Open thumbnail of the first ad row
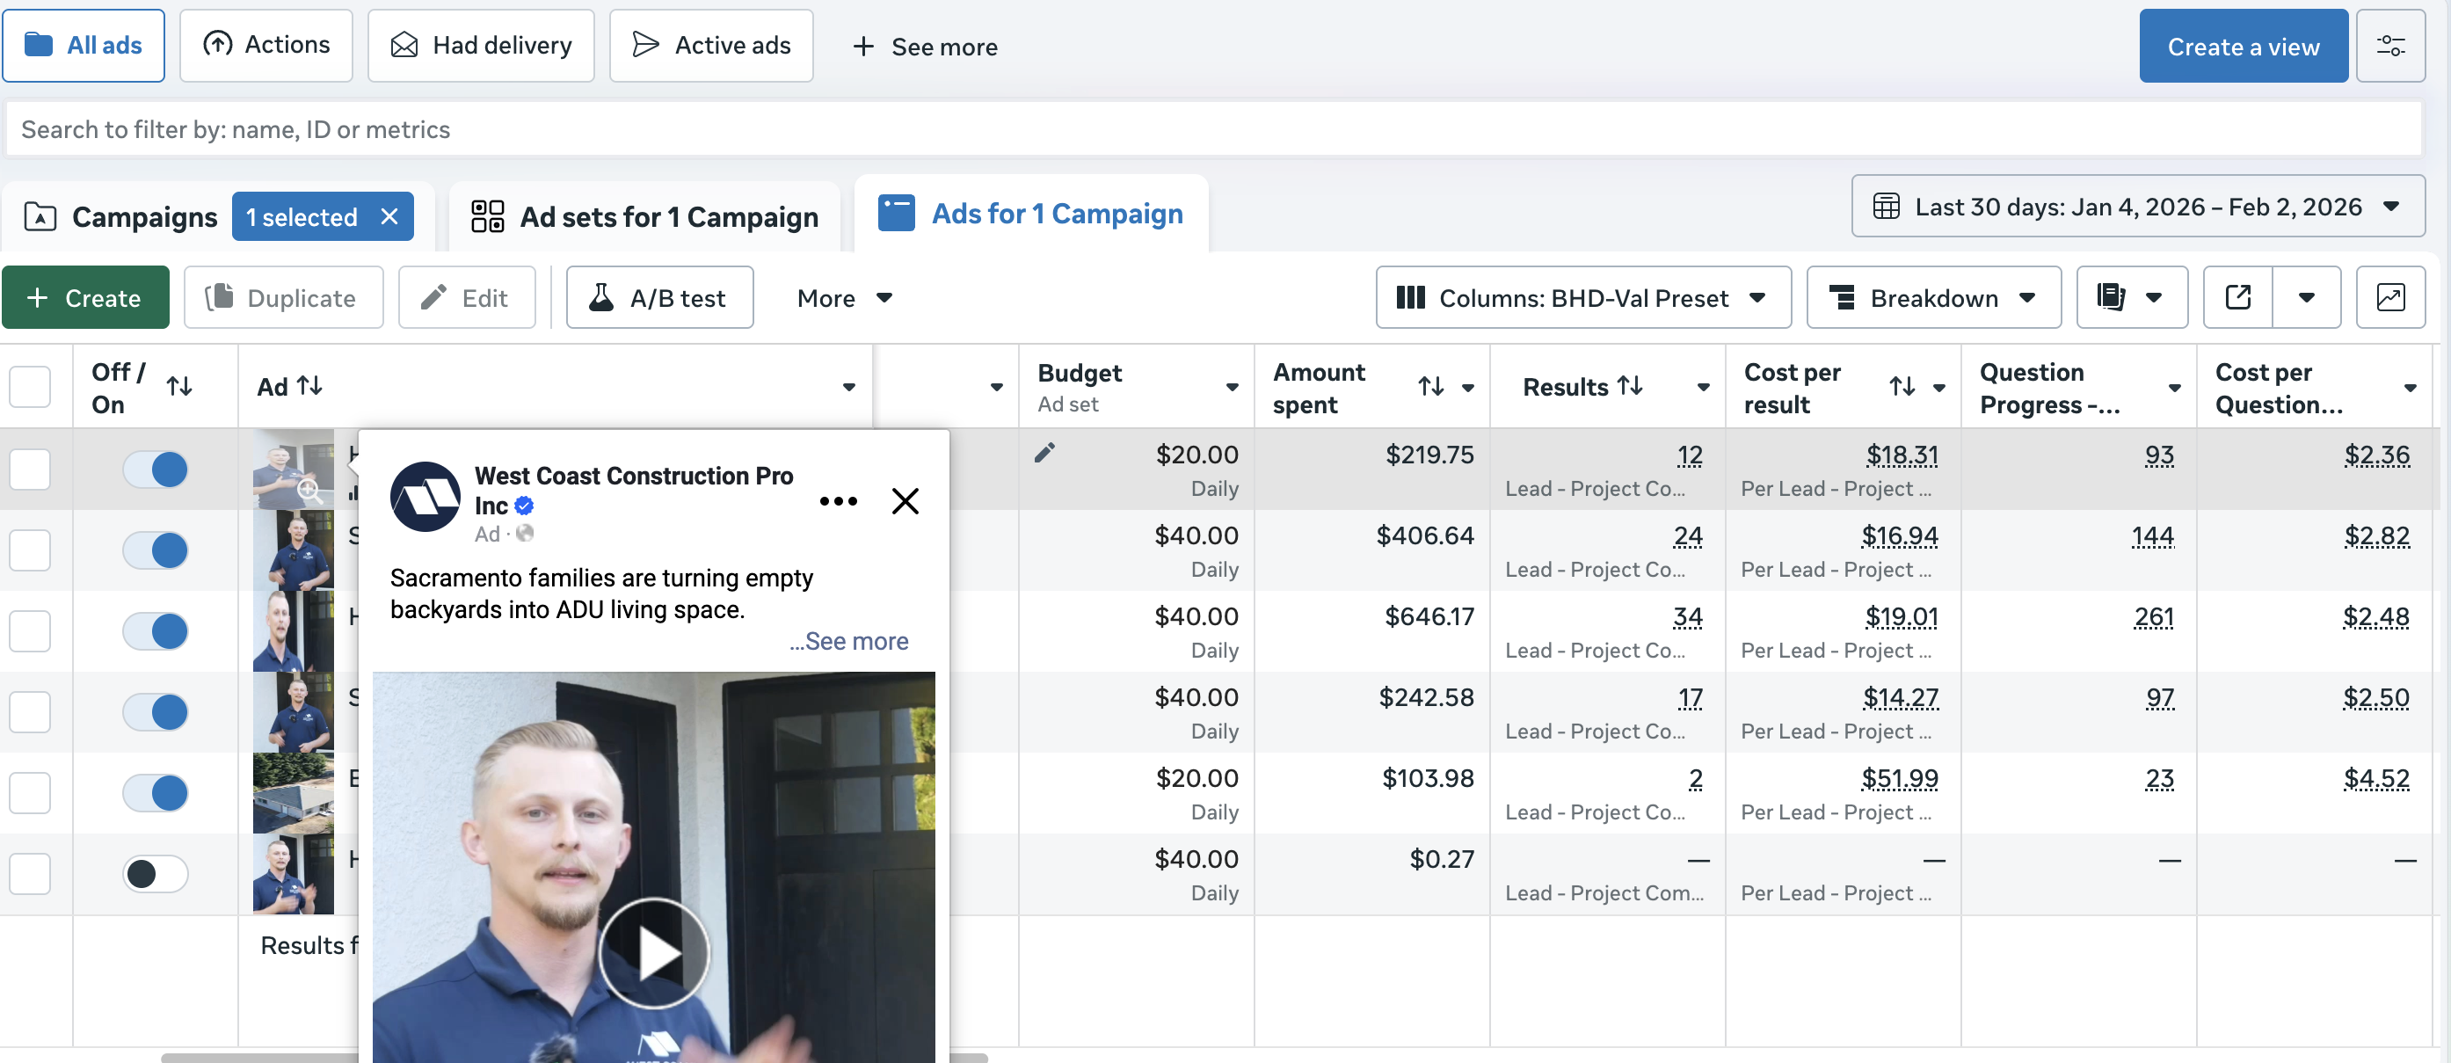Viewport: 2451px width, 1063px height. pyautogui.click(x=293, y=470)
